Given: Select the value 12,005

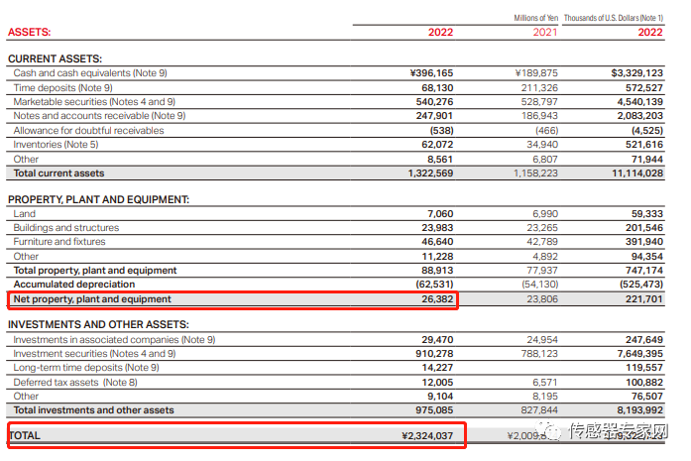Looking at the screenshot, I should tap(437, 383).
